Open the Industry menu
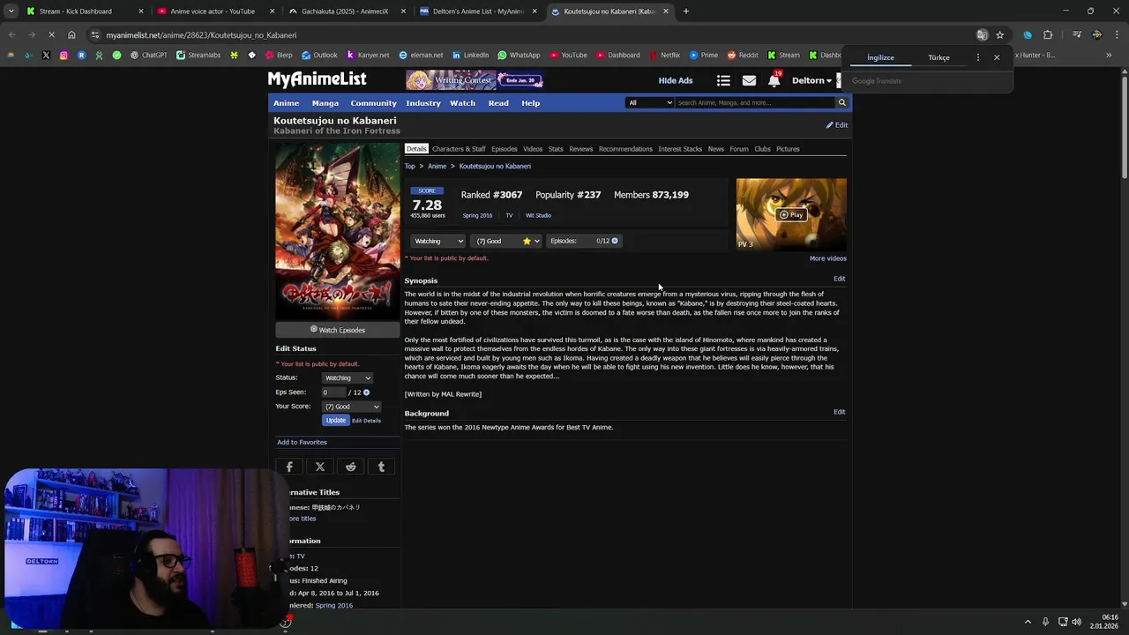This screenshot has width=1129, height=635. click(x=423, y=103)
